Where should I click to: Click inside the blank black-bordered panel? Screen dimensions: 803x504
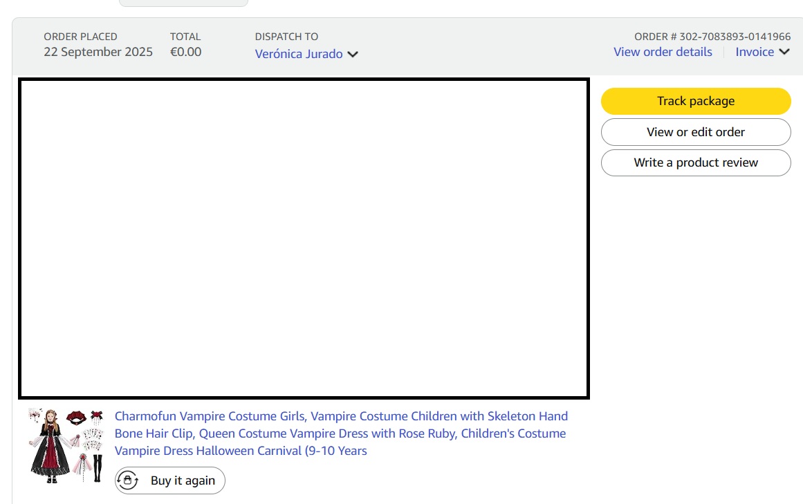point(304,239)
